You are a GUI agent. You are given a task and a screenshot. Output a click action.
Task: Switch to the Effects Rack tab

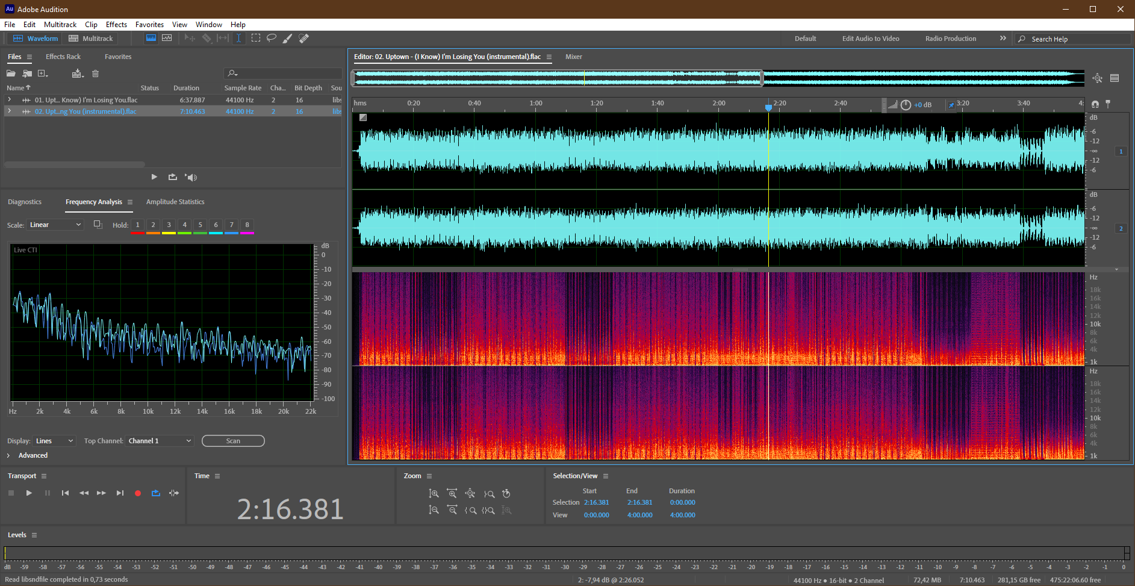[x=63, y=57]
